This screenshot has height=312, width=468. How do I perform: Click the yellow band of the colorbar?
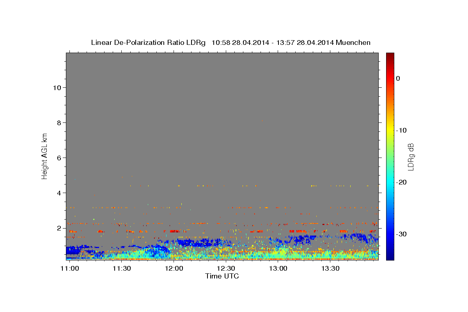pyautogui.click(x=390, y=130)
